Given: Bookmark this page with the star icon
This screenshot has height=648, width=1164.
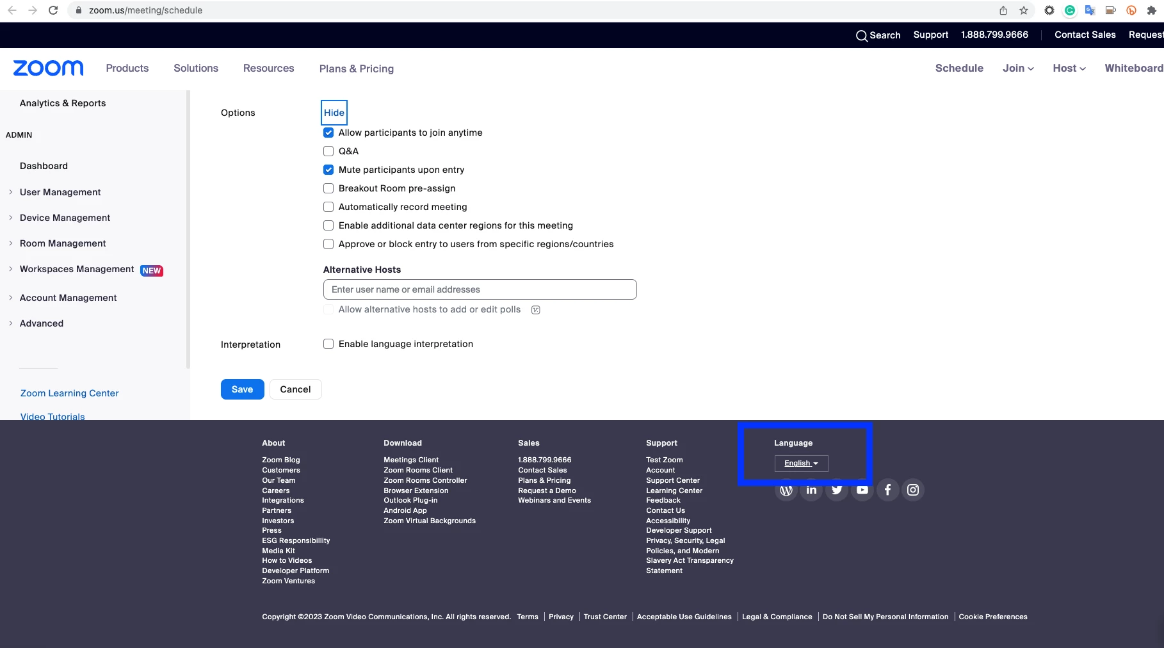Looking at the screenshot, I should [1024, 10].
